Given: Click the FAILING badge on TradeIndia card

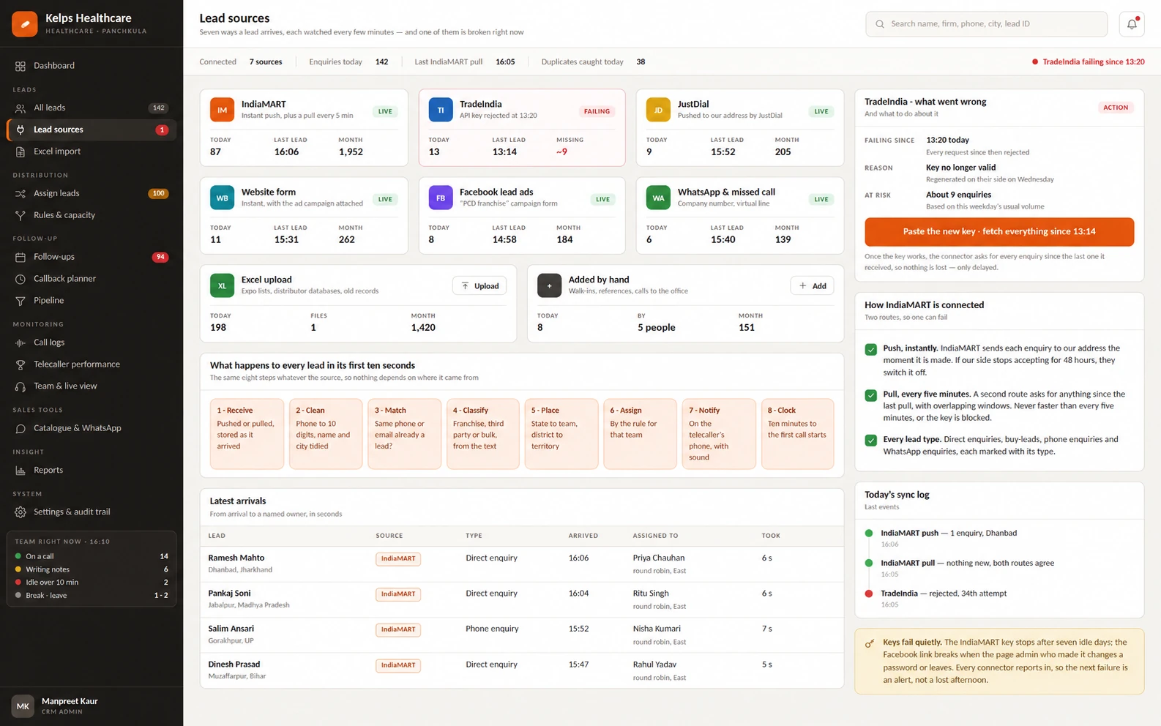Looking at the screenshot, I should pyautogui.click(x=597, y=111).
